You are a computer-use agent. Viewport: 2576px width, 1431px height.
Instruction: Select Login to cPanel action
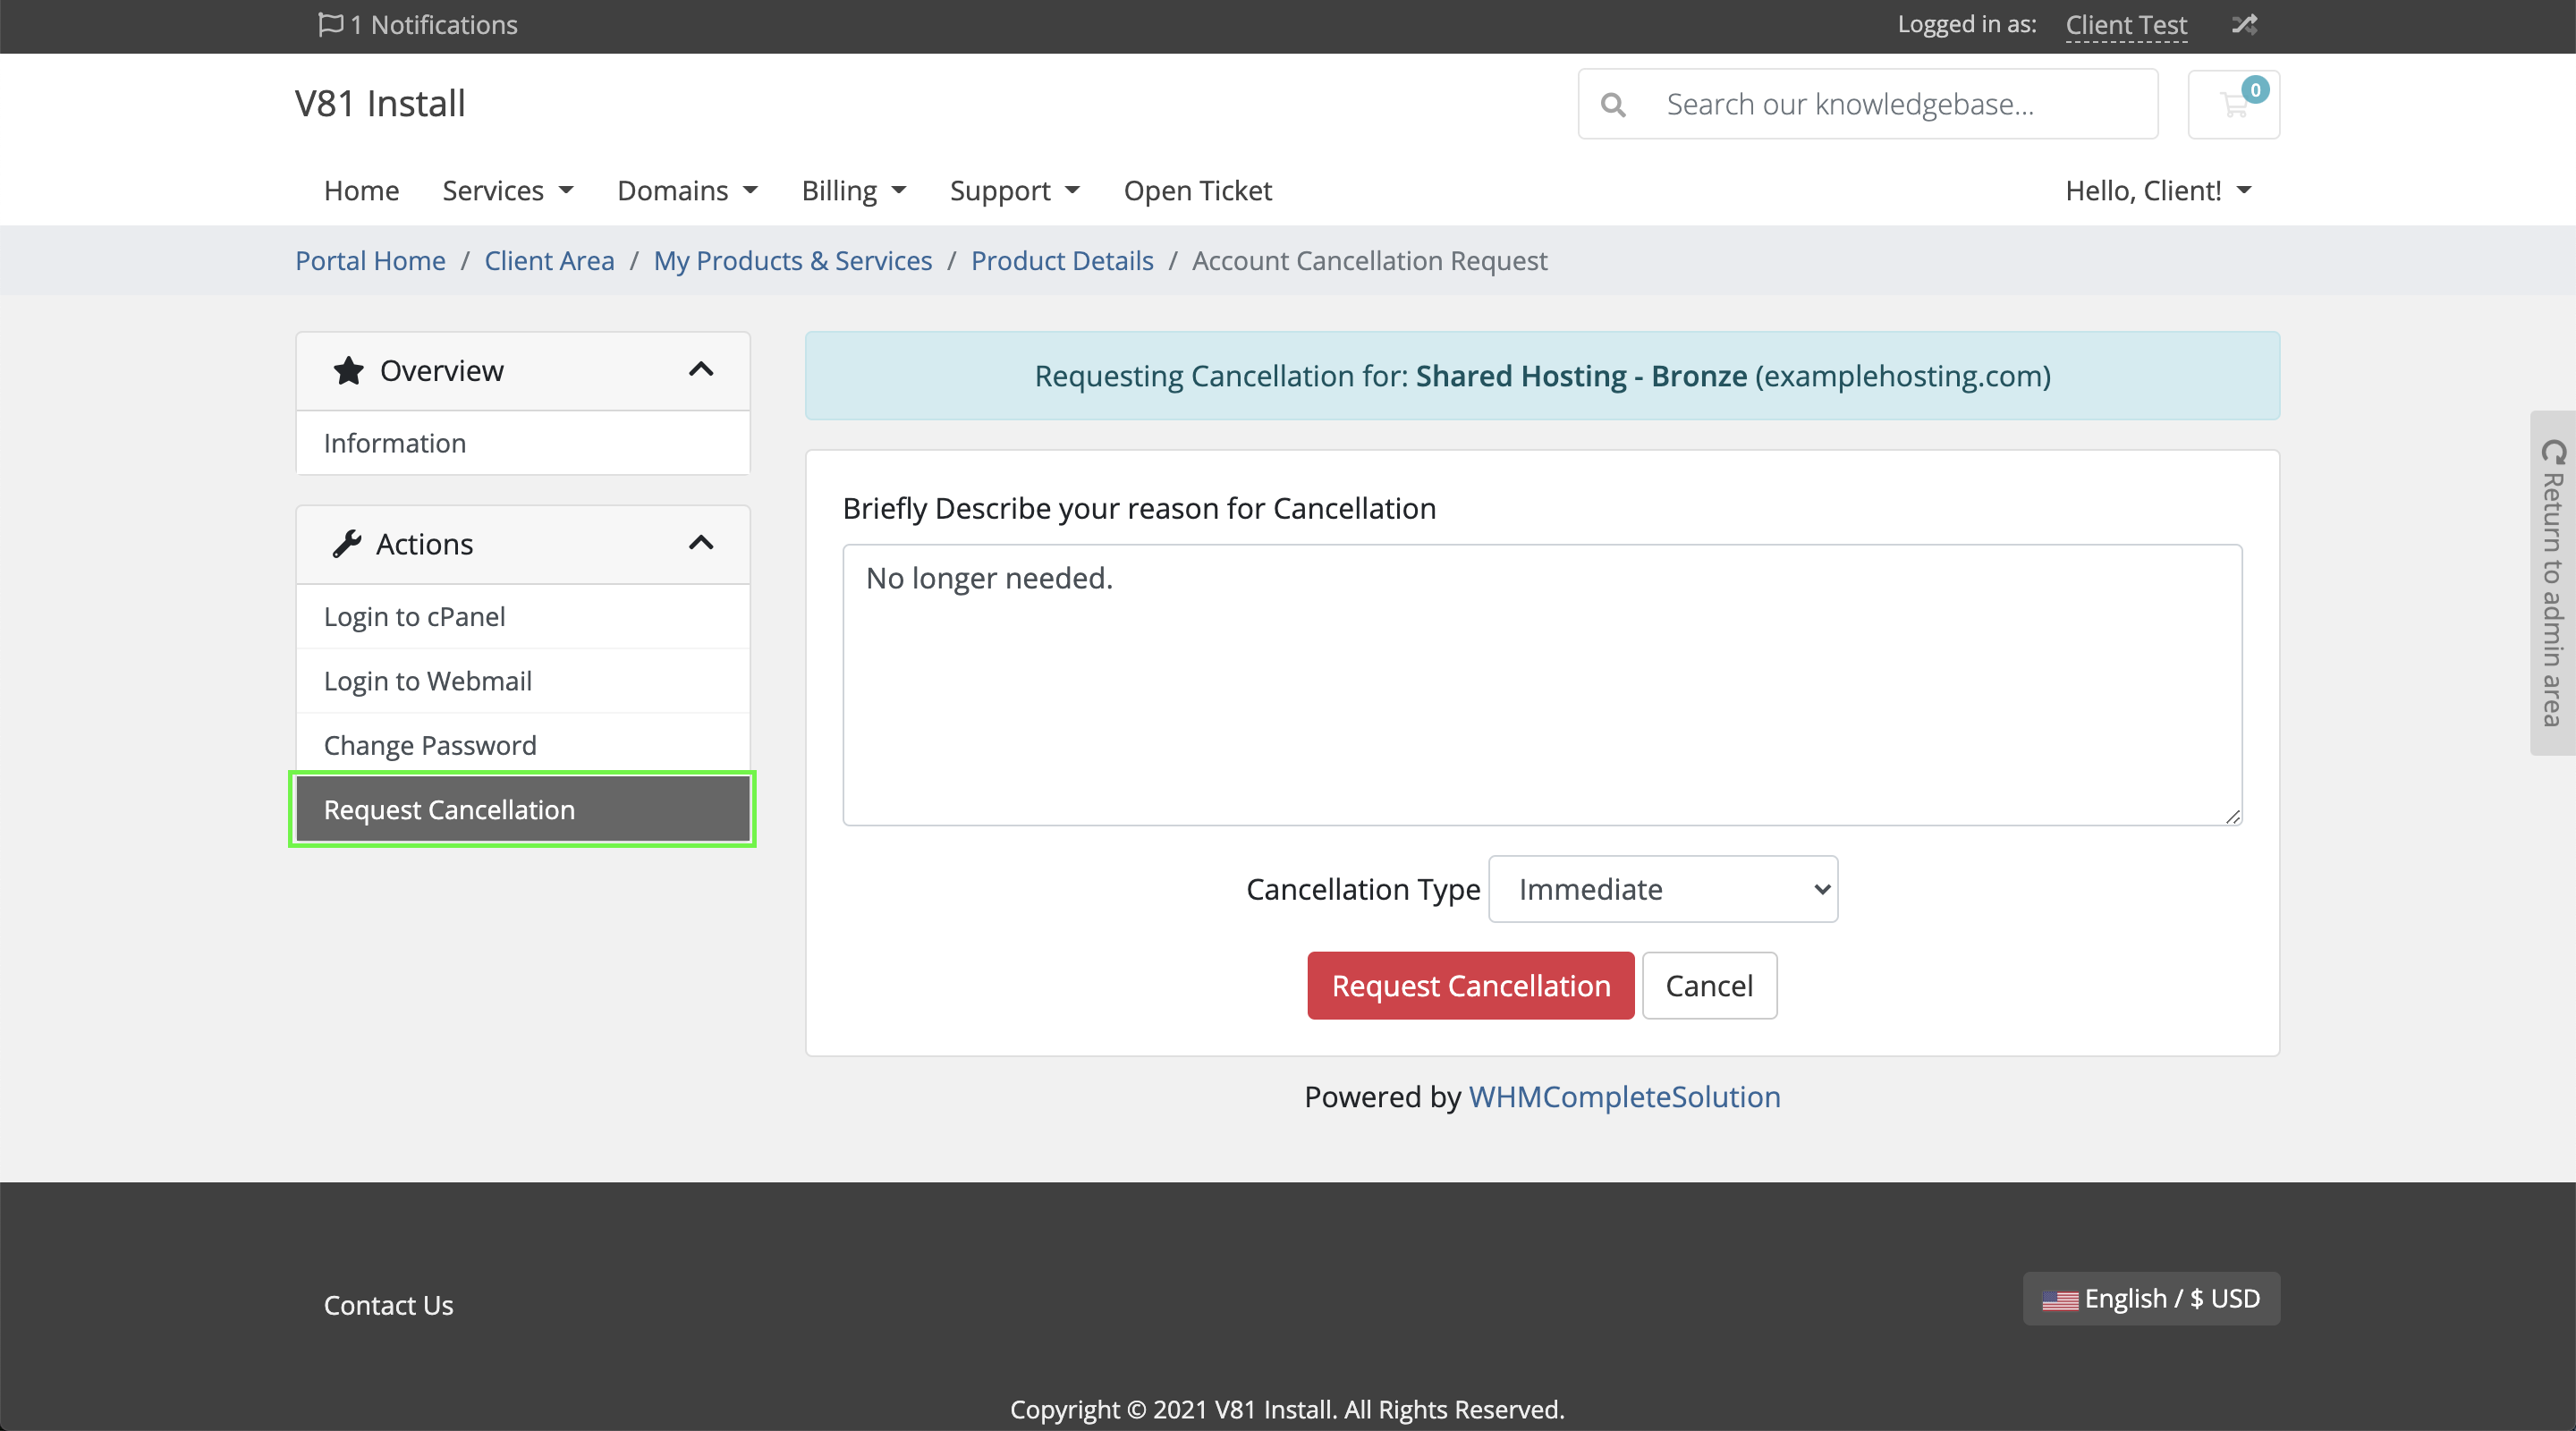523,616
